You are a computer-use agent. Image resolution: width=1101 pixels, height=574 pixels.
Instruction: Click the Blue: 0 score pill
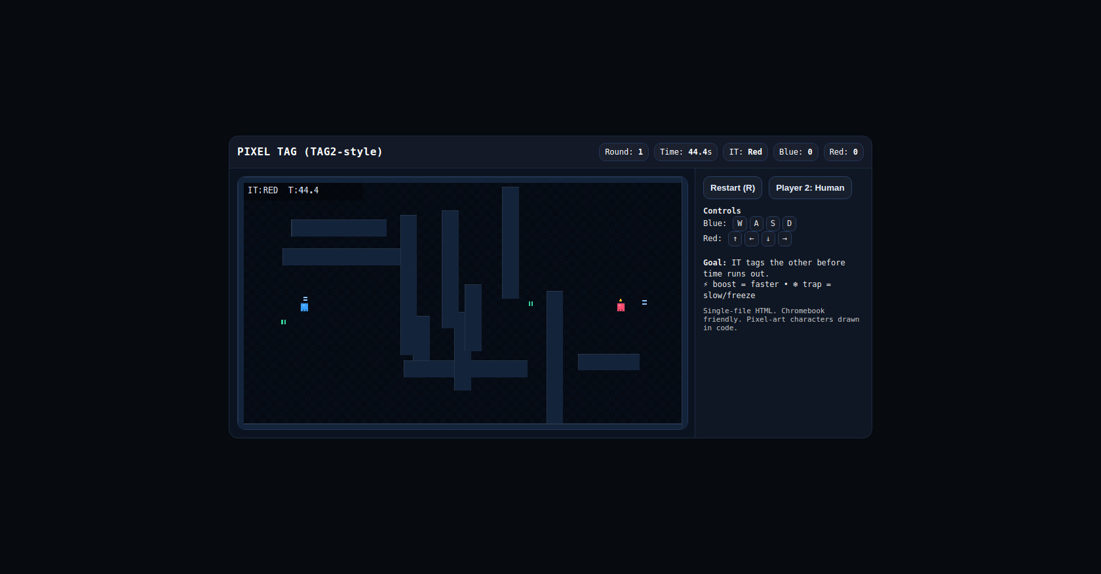(796, 152)
